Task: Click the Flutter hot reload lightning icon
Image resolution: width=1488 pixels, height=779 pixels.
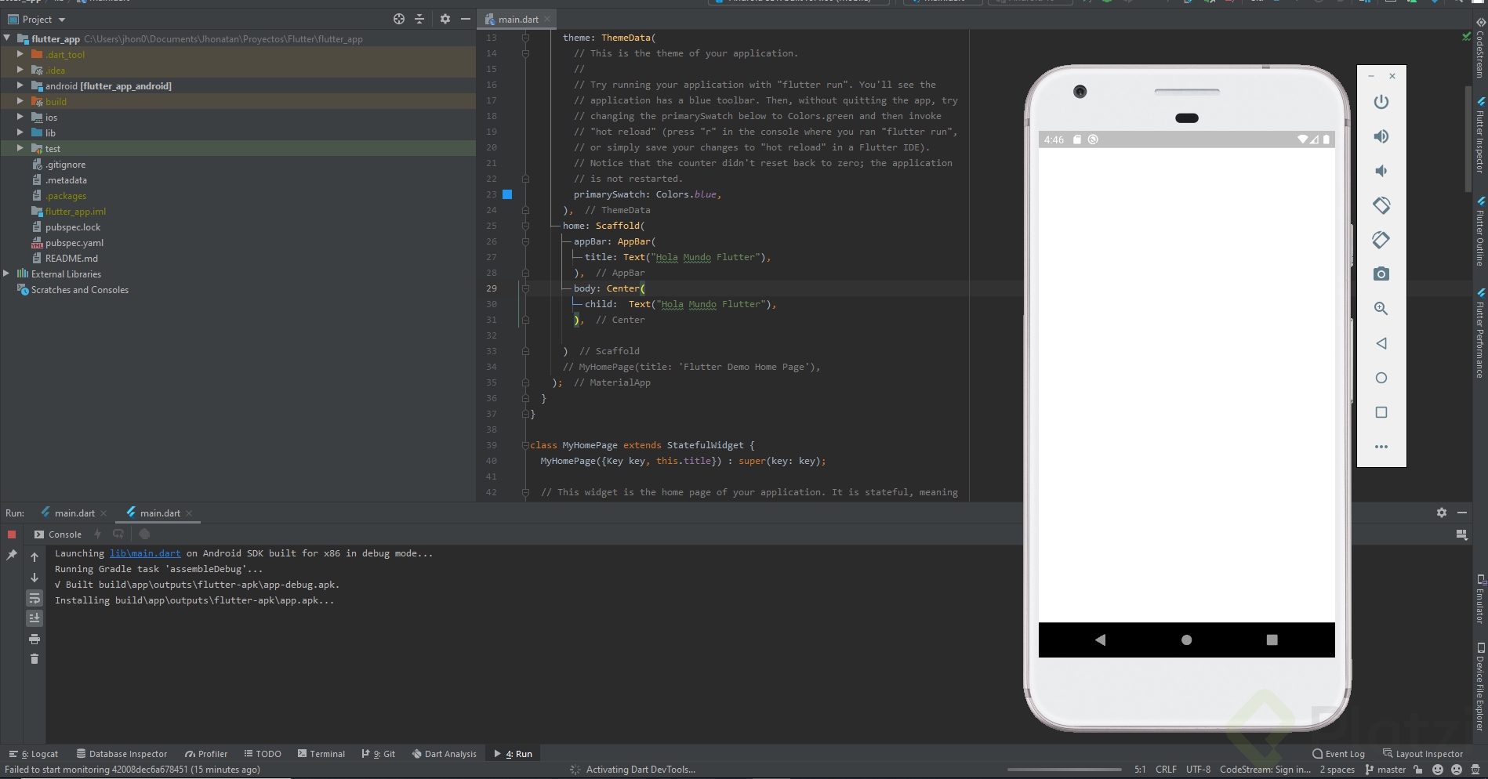Action: point(98,534)
